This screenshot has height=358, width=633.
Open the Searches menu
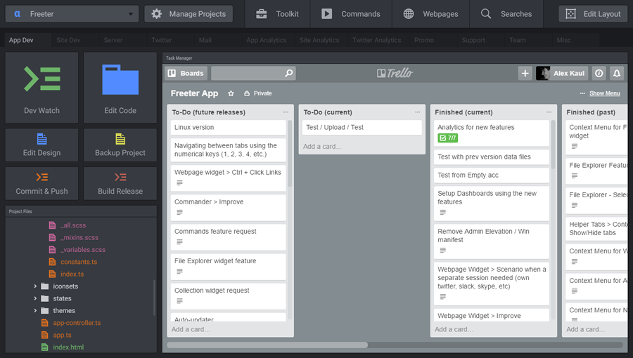(506, 14)
